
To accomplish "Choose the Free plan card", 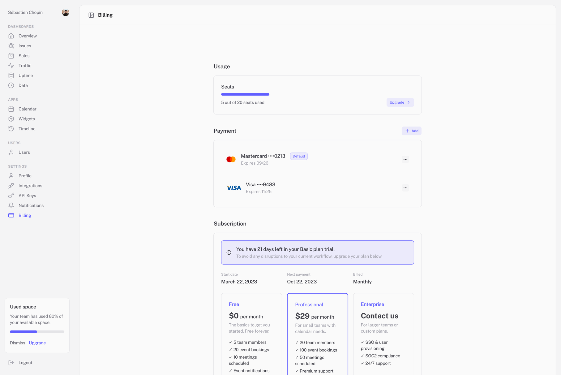I will coord(251,334).
